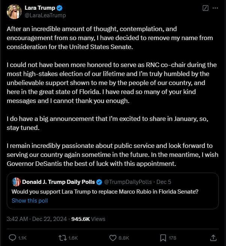Click the Lara Trump display name
Viewport: 226px width, 246px height.
tap(39, 8)
